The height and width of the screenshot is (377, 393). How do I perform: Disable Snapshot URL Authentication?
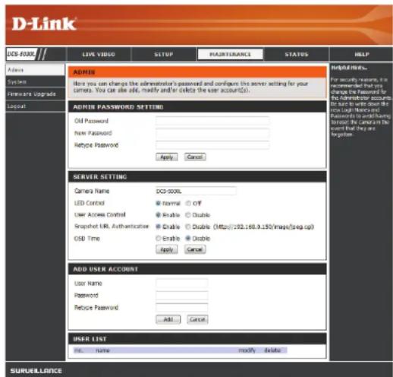[x=188, y=227]
